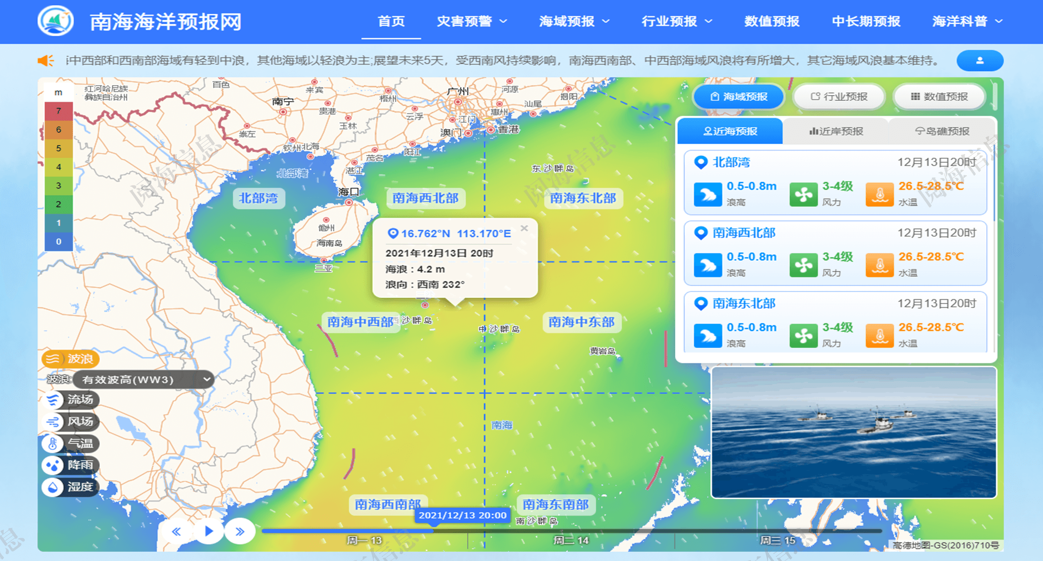Image resolution: width=1043 pixels, height=561 pixels.
Task: Click the green wind force fan icon
Action: pos(805,194)
